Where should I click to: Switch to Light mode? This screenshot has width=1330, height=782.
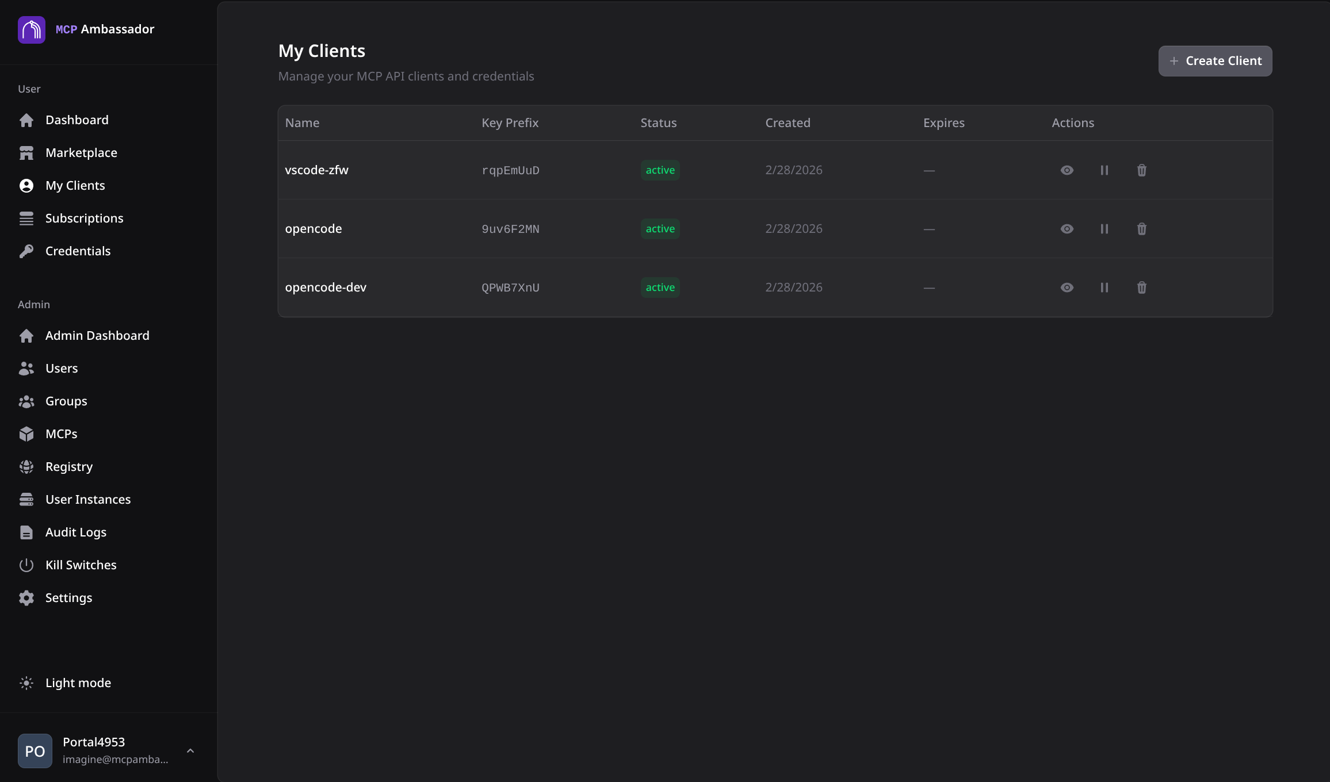(78, 683)
